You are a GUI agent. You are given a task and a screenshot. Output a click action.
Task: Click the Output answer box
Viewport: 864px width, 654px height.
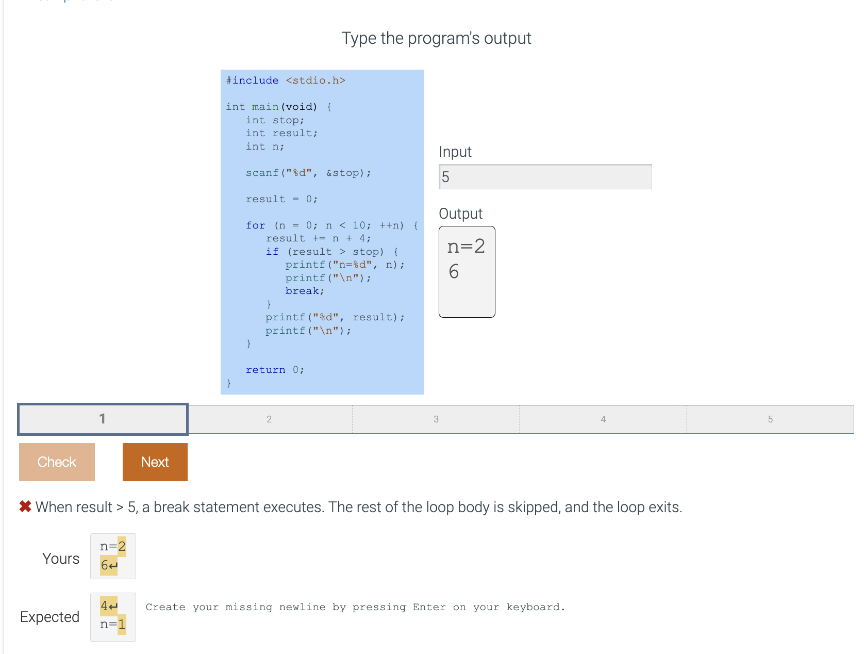466,272
